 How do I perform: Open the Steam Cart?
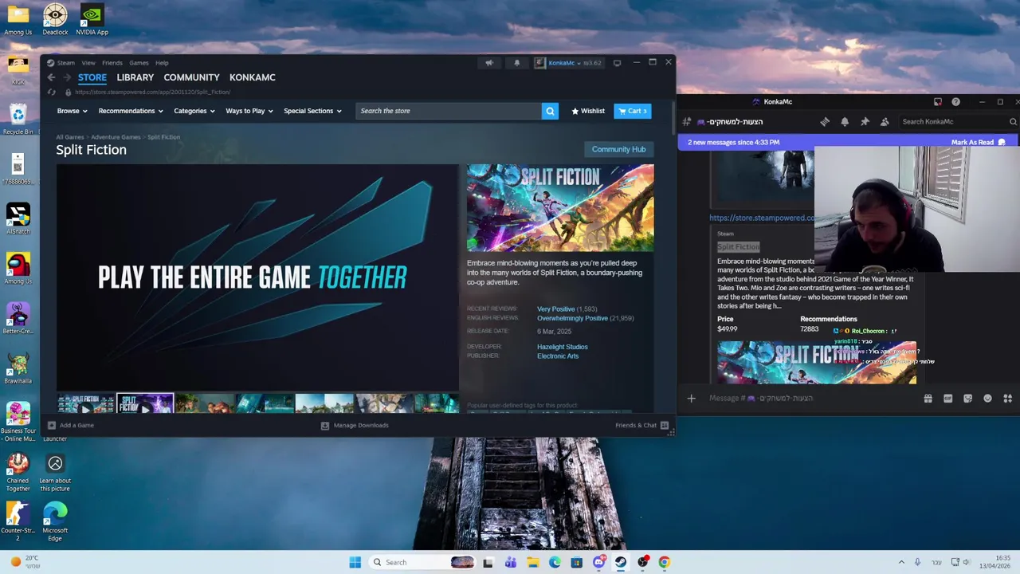633,111
